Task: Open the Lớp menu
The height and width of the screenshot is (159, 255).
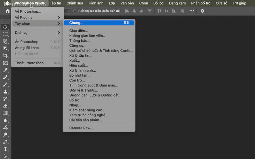Action: click(112, 3)
